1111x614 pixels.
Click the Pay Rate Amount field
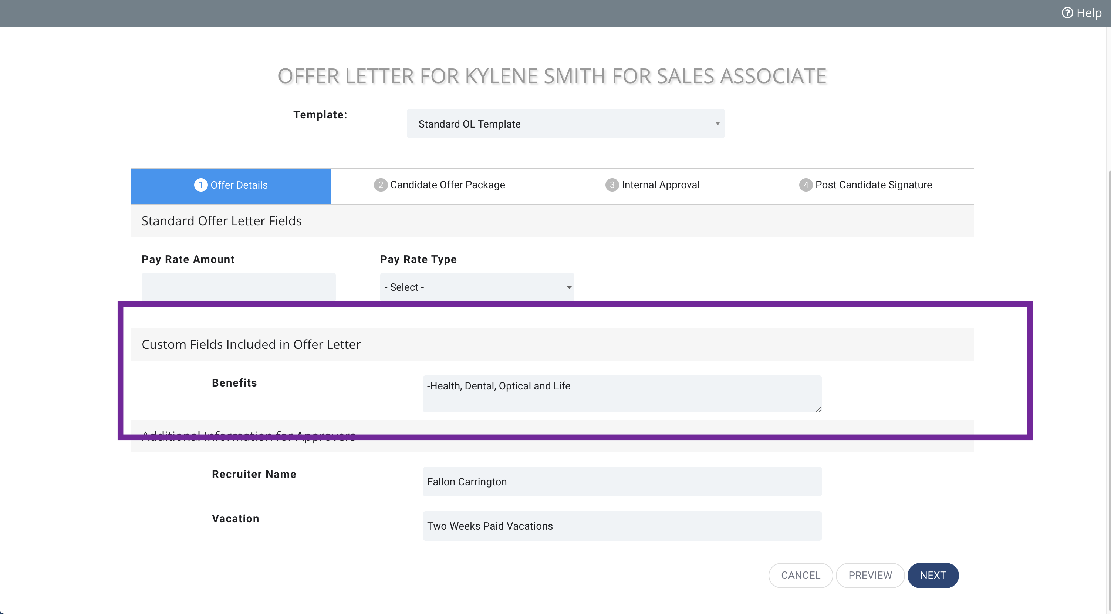239,287
